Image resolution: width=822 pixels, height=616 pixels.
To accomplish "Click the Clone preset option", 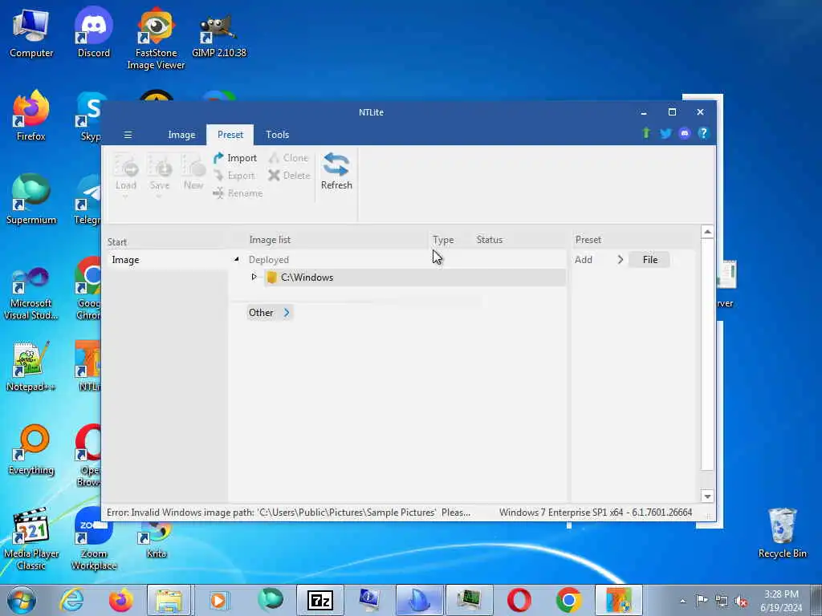I will (288, 158).
